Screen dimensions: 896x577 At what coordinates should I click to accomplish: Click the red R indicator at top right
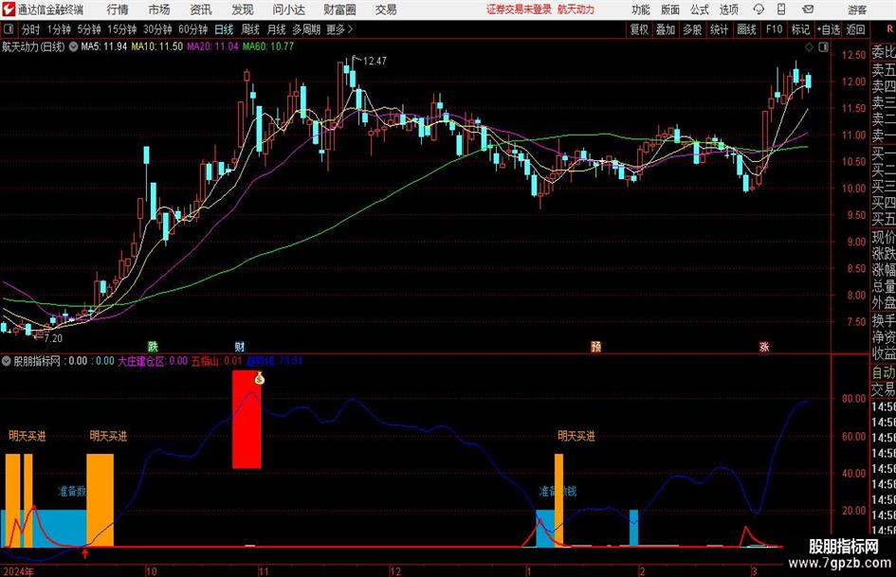pos(889,29)
